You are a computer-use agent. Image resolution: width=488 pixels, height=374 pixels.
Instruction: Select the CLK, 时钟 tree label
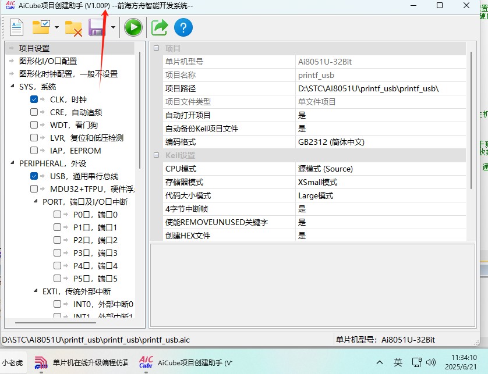(x=69, y=99)
